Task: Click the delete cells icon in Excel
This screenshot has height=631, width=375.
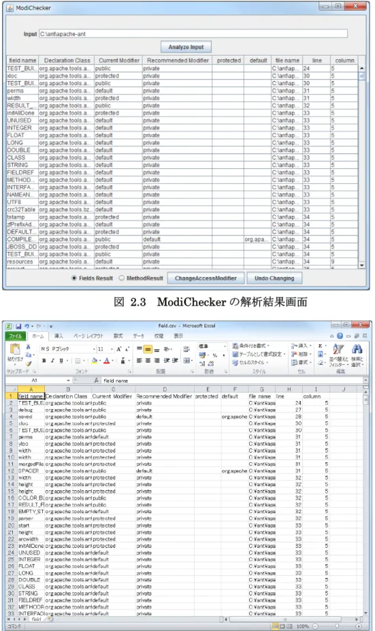Action: click(x=294, y=354)
